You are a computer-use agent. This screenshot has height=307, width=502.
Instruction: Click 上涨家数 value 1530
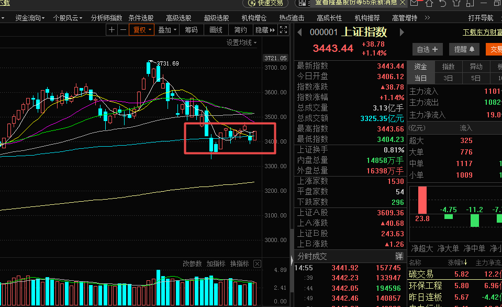tap(396, 181)
